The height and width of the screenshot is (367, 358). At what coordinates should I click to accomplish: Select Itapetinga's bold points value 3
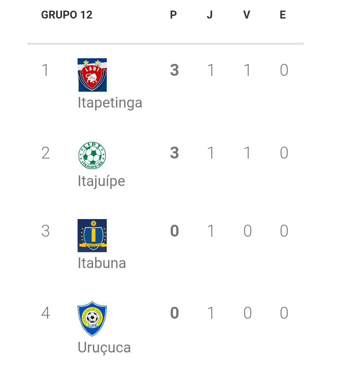point(174,70)
